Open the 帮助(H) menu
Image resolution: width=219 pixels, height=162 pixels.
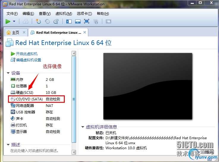coord(103,14)
